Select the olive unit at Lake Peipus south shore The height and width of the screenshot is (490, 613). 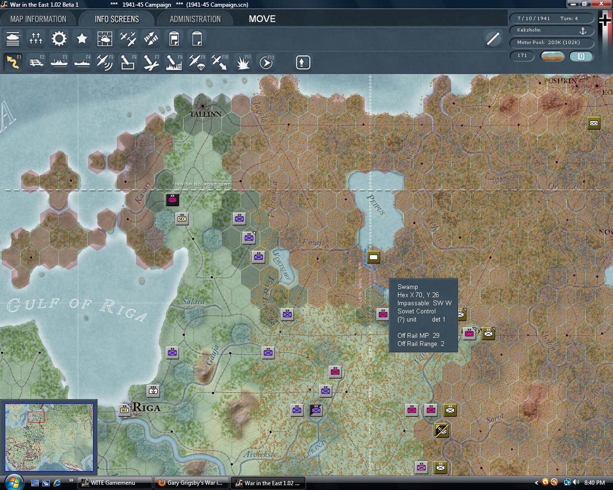tap(374, 257)
